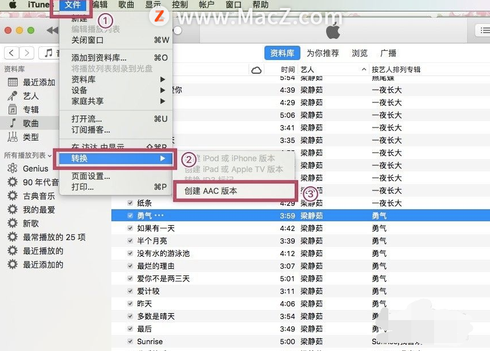Viewport: 490px width, 351px height.
Task: Open the Apple menu in the menu bar
Action: pos(13,5)
